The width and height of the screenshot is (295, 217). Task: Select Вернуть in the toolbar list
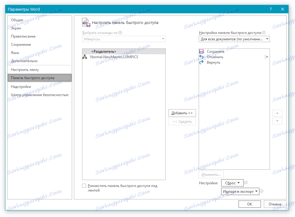click(x=234, y=62)
